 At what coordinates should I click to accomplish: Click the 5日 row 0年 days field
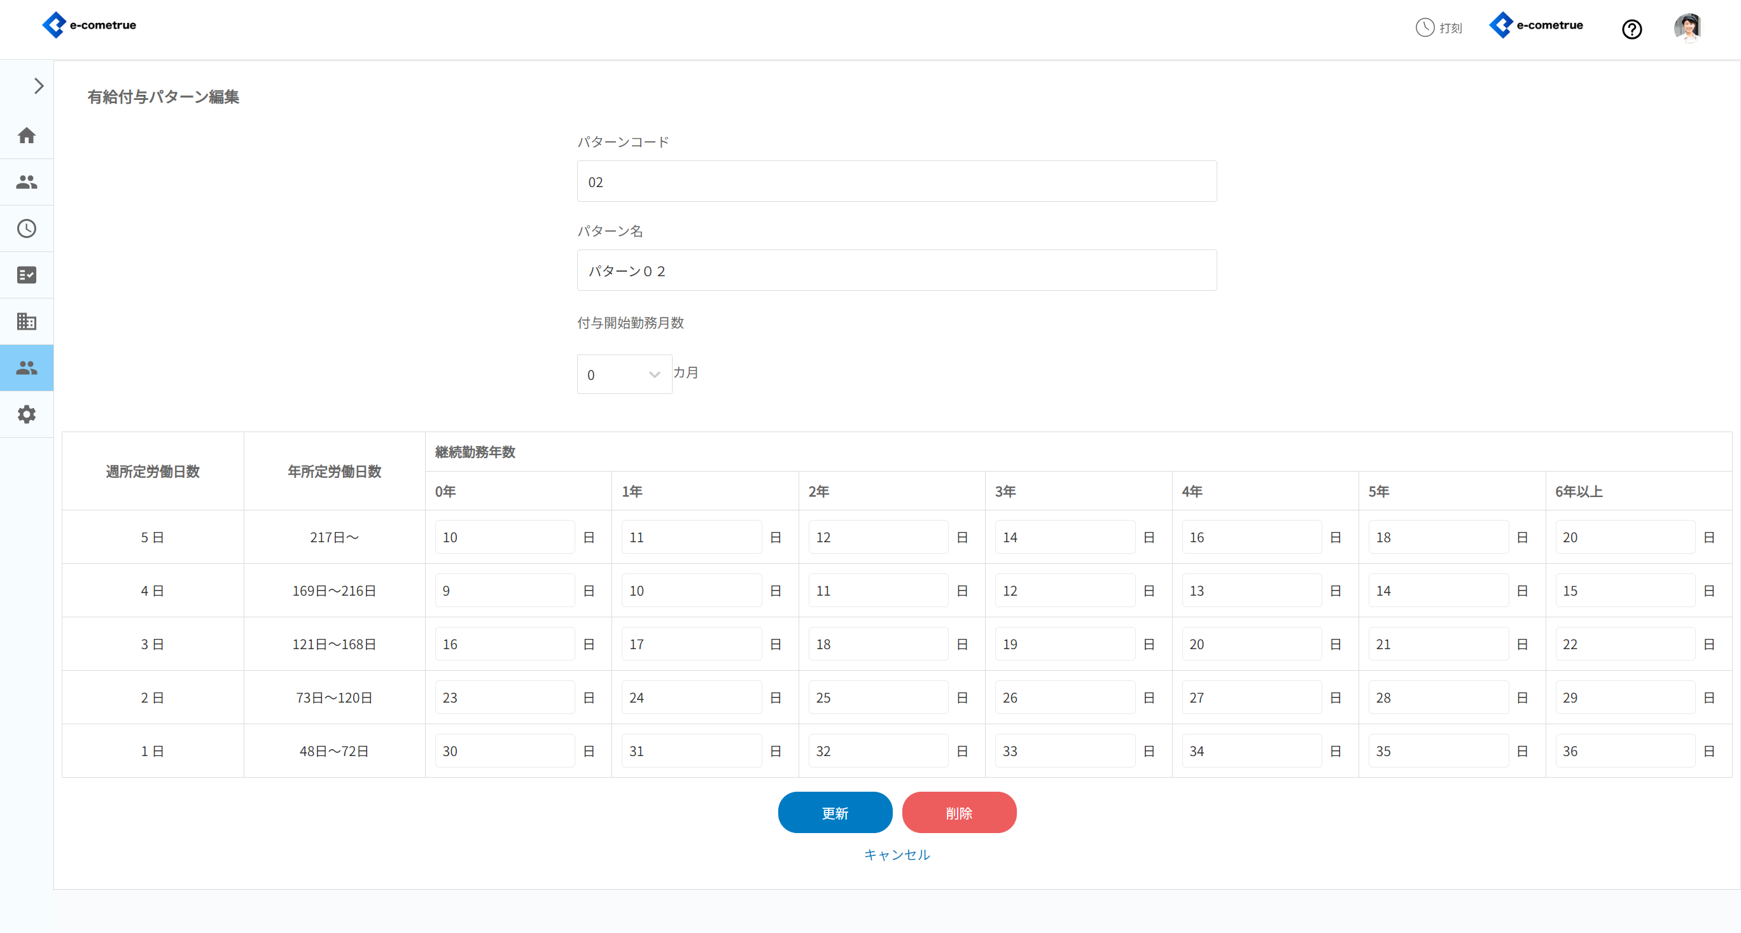pos(504,538)
